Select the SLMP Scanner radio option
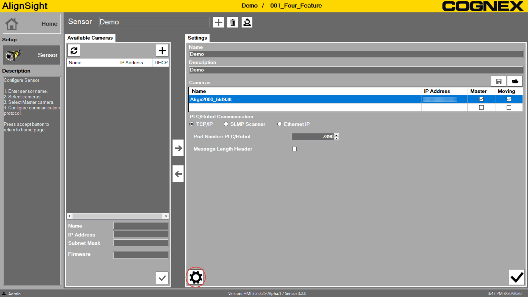528x297 pixels. point(226,124)
